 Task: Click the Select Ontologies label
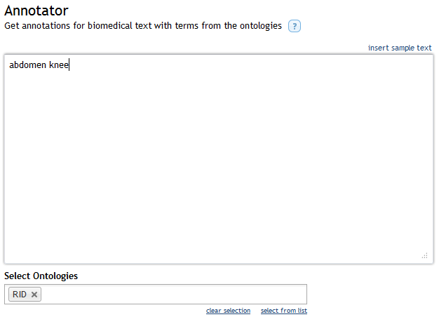(x=41, y=276)
